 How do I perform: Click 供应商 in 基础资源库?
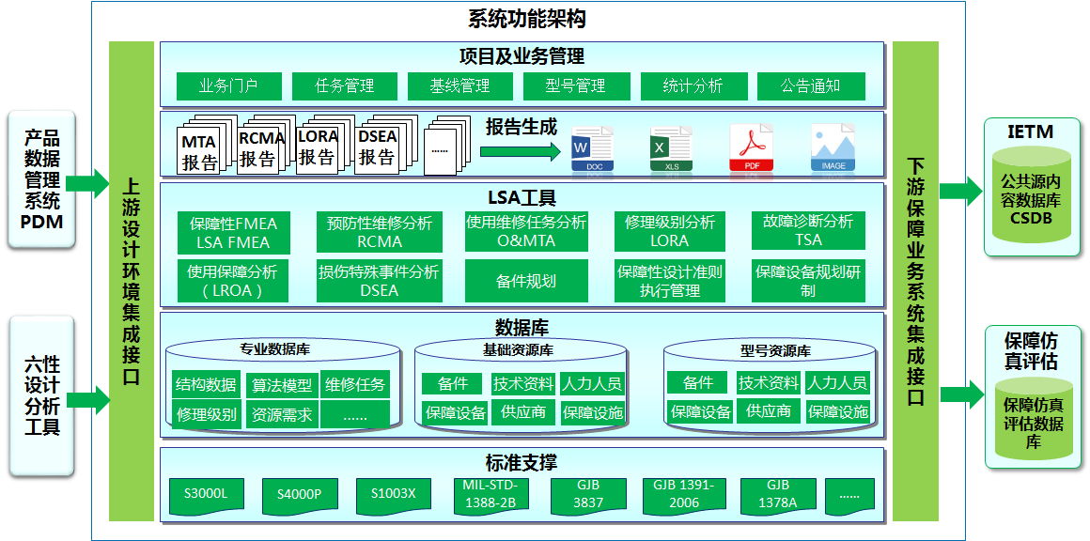click(x=523, y=412)
